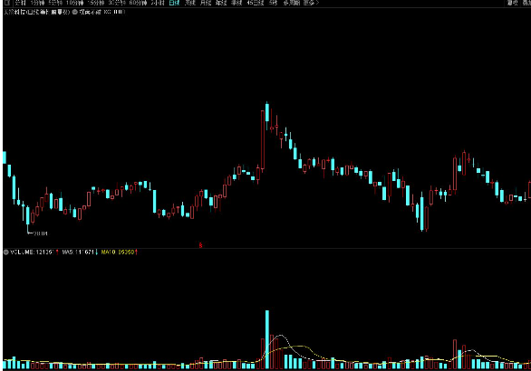
Task: Click the red up arrow after VOLUME value
Action: click(57, 252)
